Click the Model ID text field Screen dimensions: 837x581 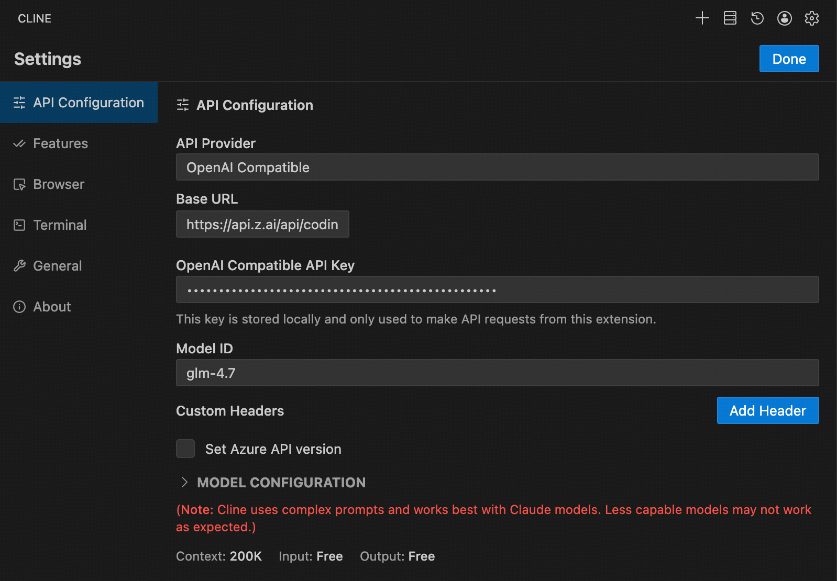497,373
